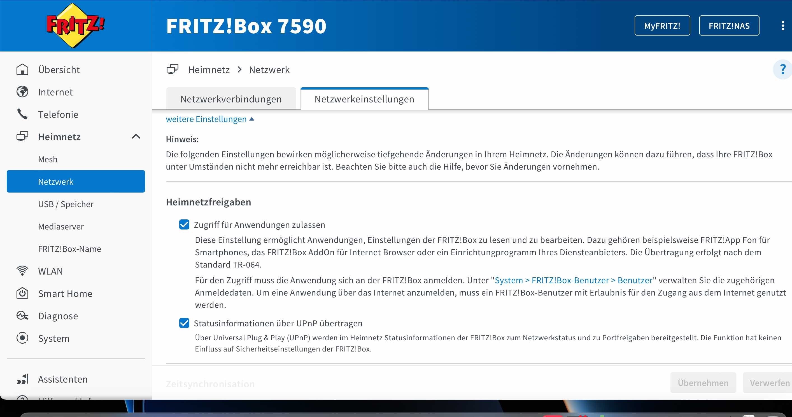Click the Telefonie phone icon
Image resolution: width=792 pixels, height=417 pixels.
22,114
